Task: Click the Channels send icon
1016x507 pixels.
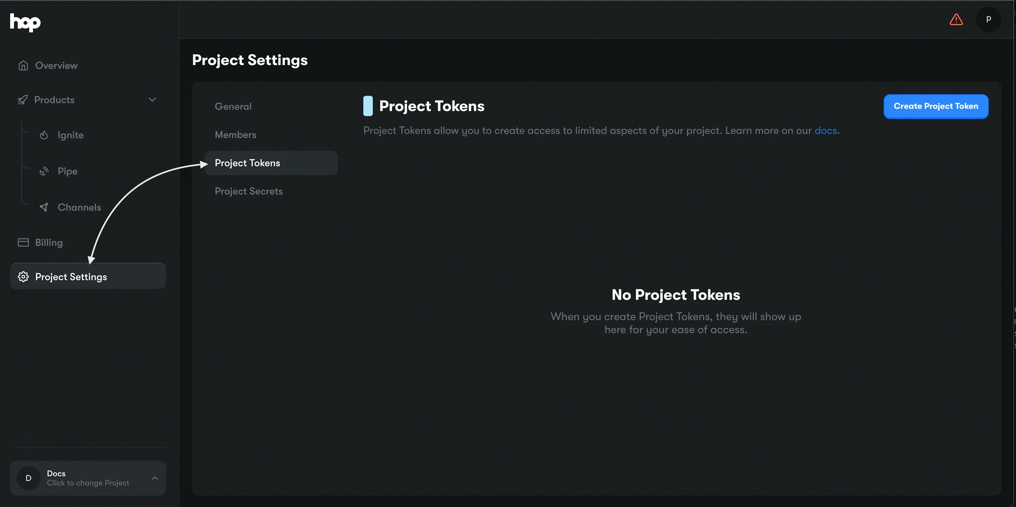Action: [x=44, y=207]
